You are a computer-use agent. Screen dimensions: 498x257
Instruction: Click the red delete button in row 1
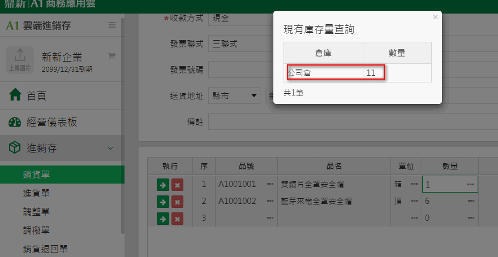coord(177,185)
